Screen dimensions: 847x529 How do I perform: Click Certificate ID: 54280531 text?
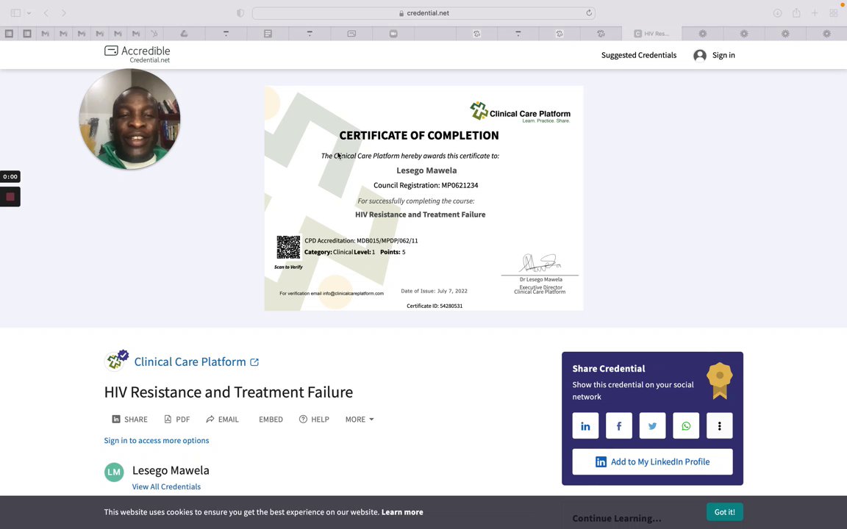coord(435,306)
